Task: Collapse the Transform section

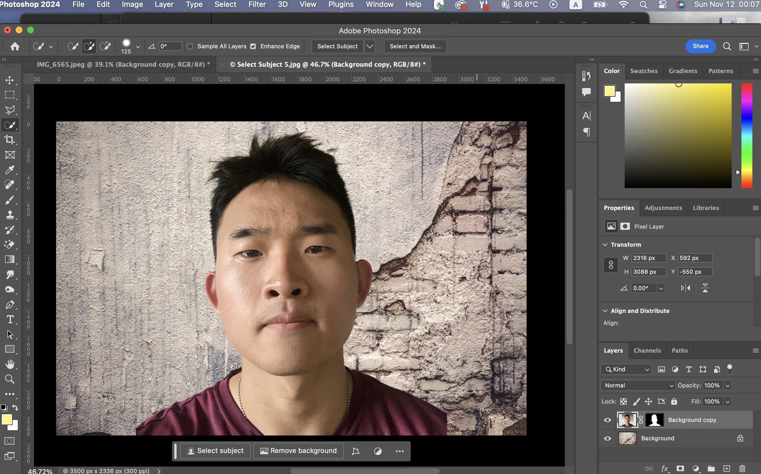Action: point(605,244)
